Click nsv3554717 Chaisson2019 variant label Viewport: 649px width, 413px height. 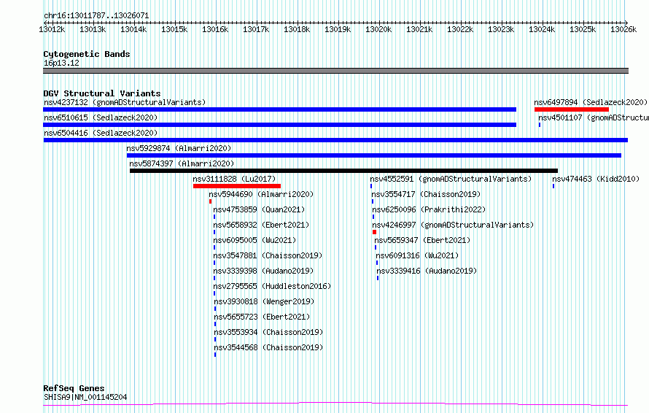[x=426, y=194]
